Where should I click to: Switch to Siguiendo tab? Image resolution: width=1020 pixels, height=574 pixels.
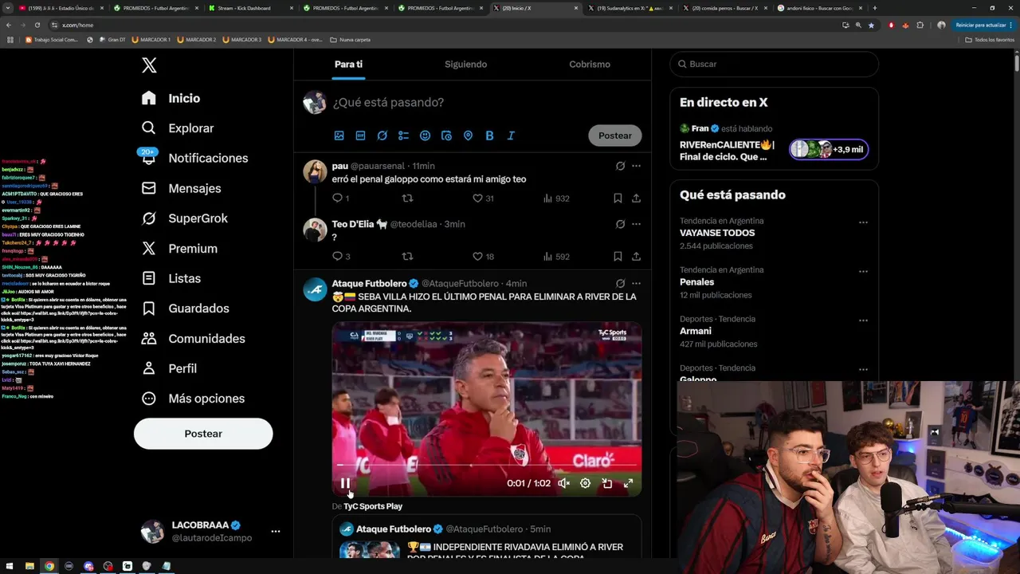[465, 64]
